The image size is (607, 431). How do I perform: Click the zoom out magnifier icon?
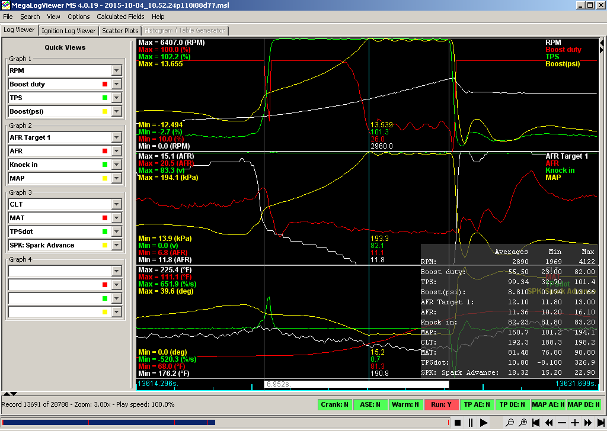pos(509,423)
